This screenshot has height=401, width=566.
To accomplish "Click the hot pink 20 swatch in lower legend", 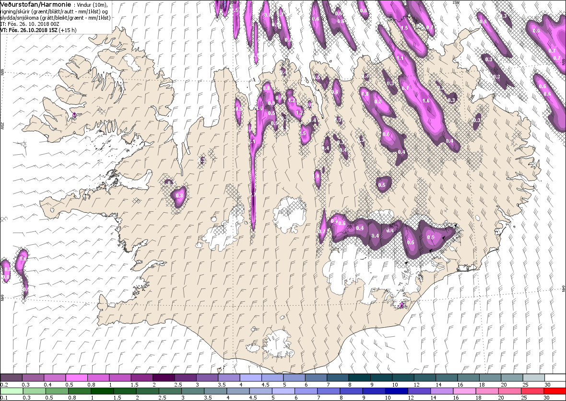I will tap(509, 391).
